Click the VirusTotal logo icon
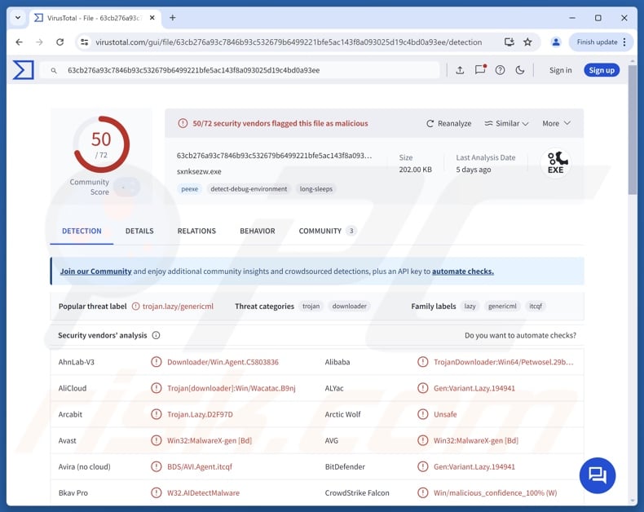Screen dimensions: 644x512 pyautogui.click(x=24, y=70)
